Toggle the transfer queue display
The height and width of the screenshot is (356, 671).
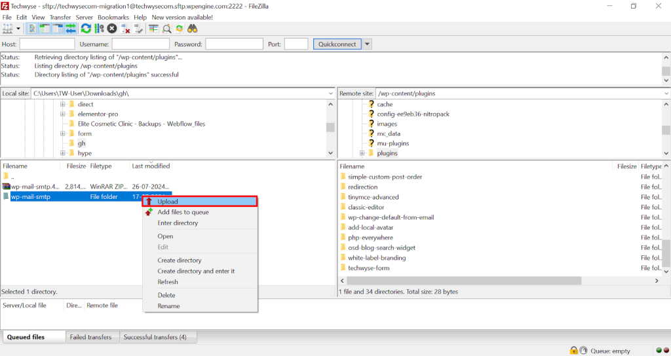click(70, 29)
